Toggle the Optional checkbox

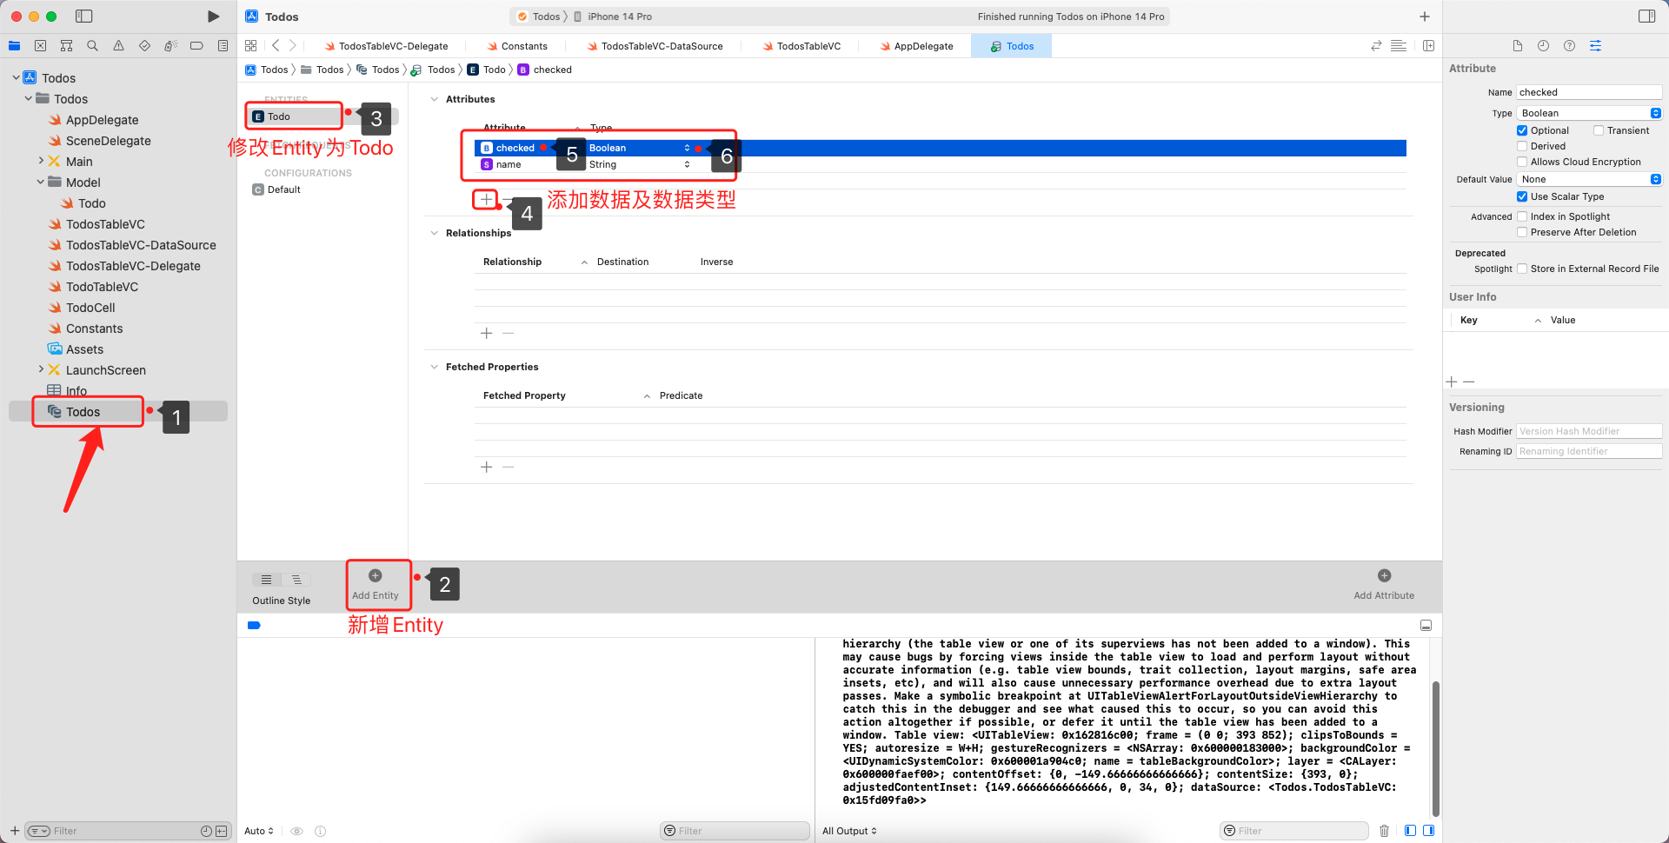1522,130
